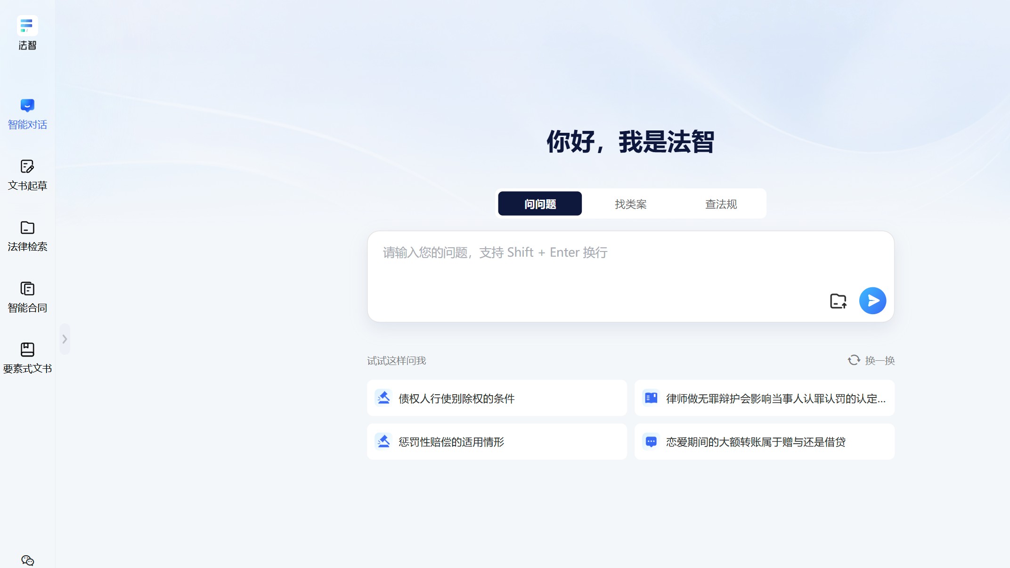Select the 问问题 tab
1010x568 pixels.
click(540, 203)
